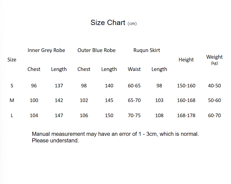231x184 pixels.
Task: Click Outer Blue Robe length 150
Action: pyautogui.click(x=109, y=115)
